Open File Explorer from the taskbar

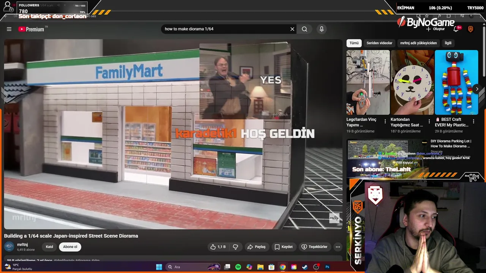point(260,267)
